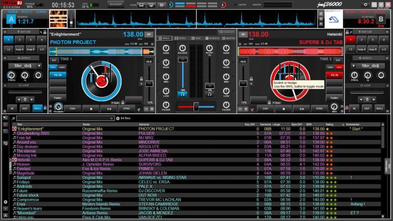Click the BROWSER button in the top bar
The image size is (393, 221).
click(116, 4)
